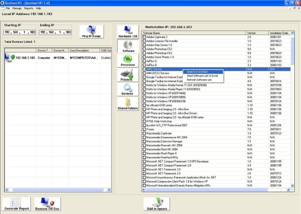Open the Hardware / OS view
This screenshot has width=301, height=214.
tap(128, 31)
